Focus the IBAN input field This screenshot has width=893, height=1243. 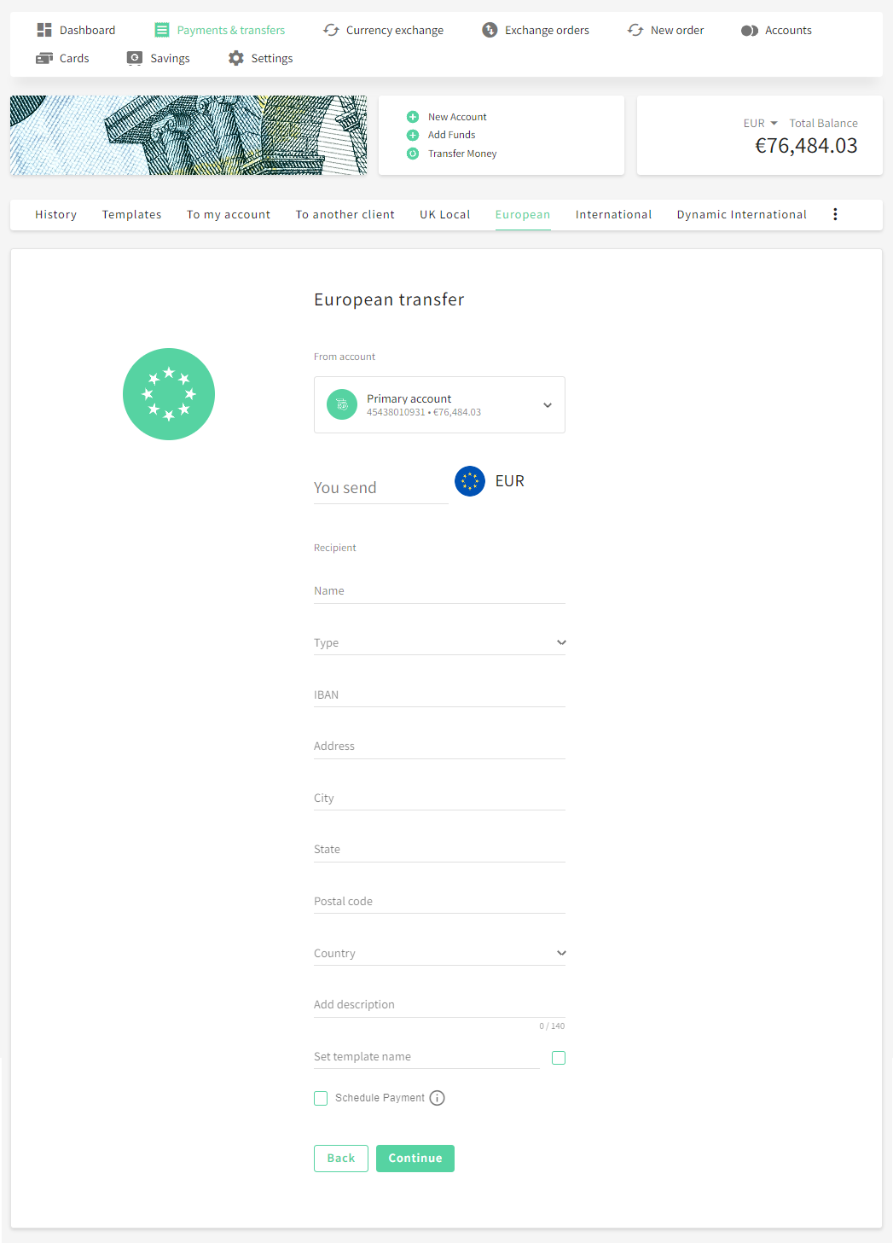(439, 694)
